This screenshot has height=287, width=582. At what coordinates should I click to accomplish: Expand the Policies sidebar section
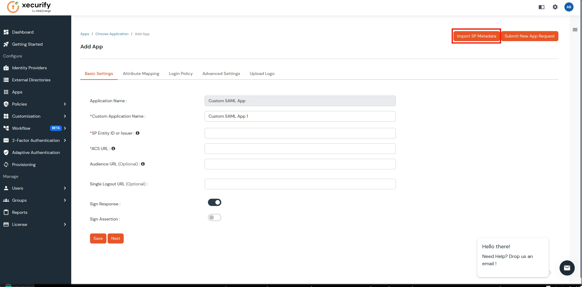click(x=20, y=104)
